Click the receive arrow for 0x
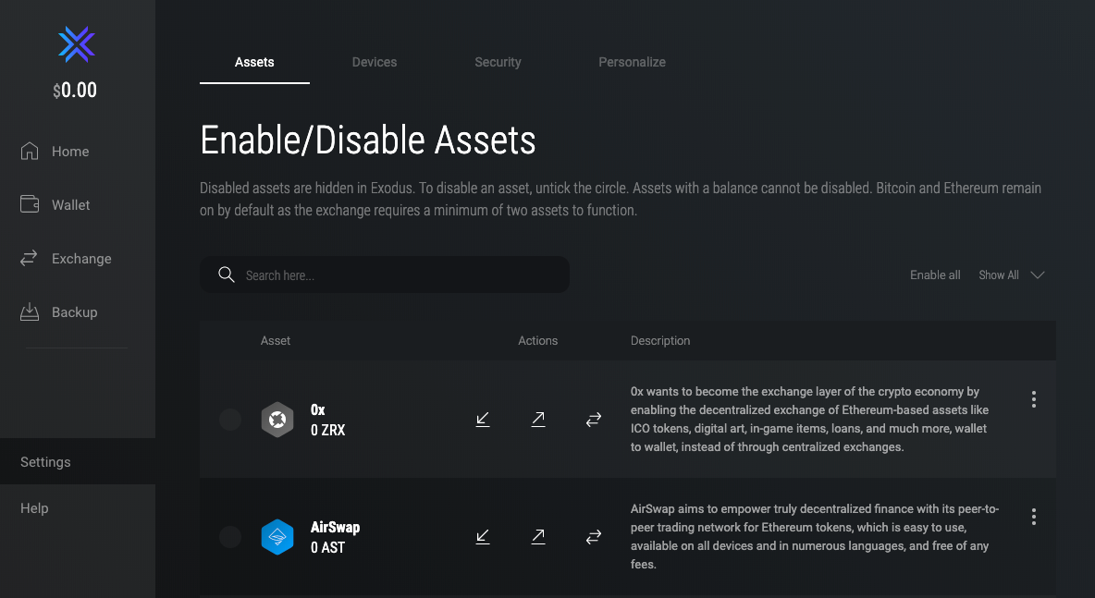 coord(483,420)
